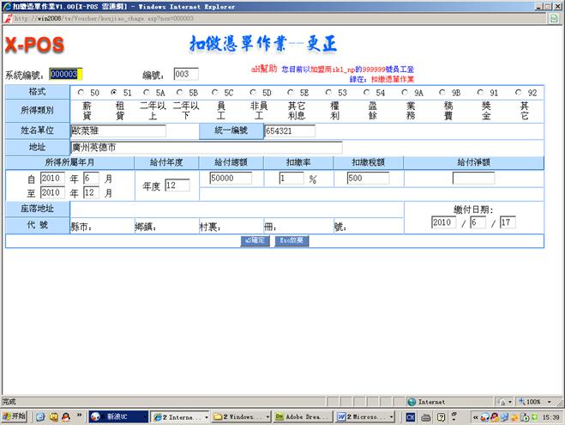Select format radio button 50

click(x=81, y=92)
